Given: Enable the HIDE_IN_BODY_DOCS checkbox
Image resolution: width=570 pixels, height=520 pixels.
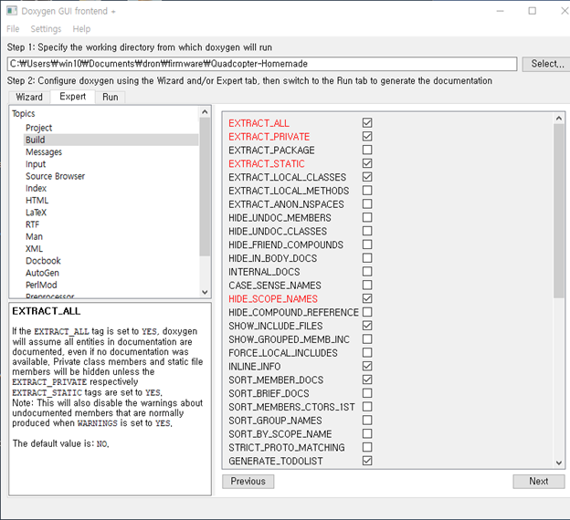Looking at the screenshot, I should [x=367, y=258].
